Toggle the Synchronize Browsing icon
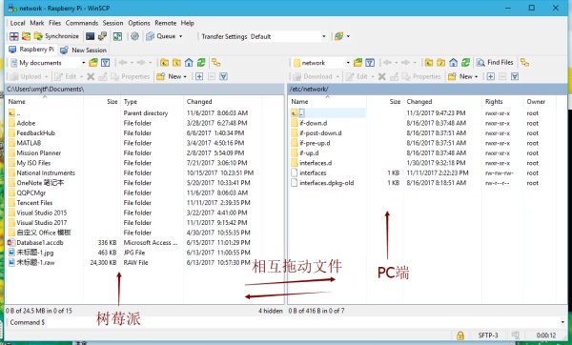This screenshot has height=345, width=572. pyautogui.click(x=26, y=36)
